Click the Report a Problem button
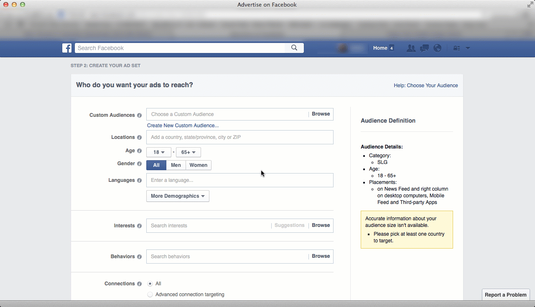 [506, 295]
